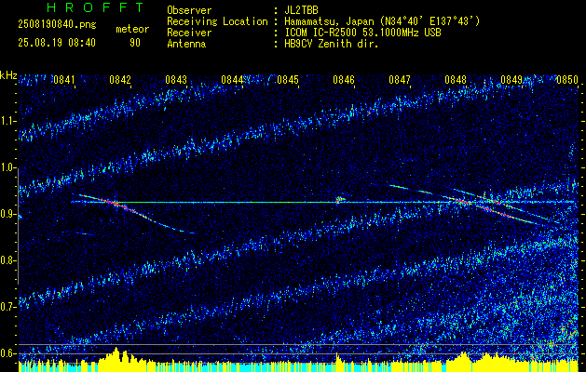Click the 0846 time marker
586x372 pixels.
(344, 79)
